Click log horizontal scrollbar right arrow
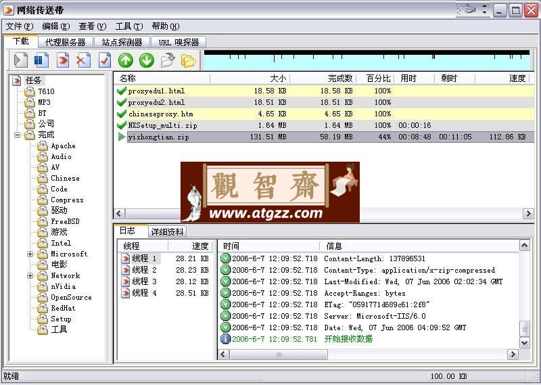The height and width of the screenshot is (385, 541). pyautogui.click(x=513, y=355)
